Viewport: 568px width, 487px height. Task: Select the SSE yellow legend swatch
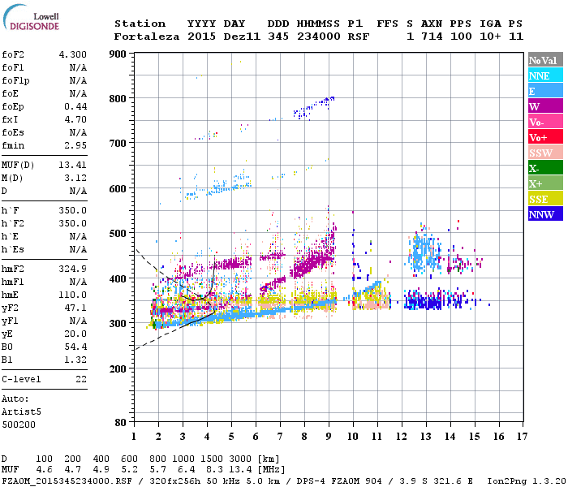click(x=545, y=198)
